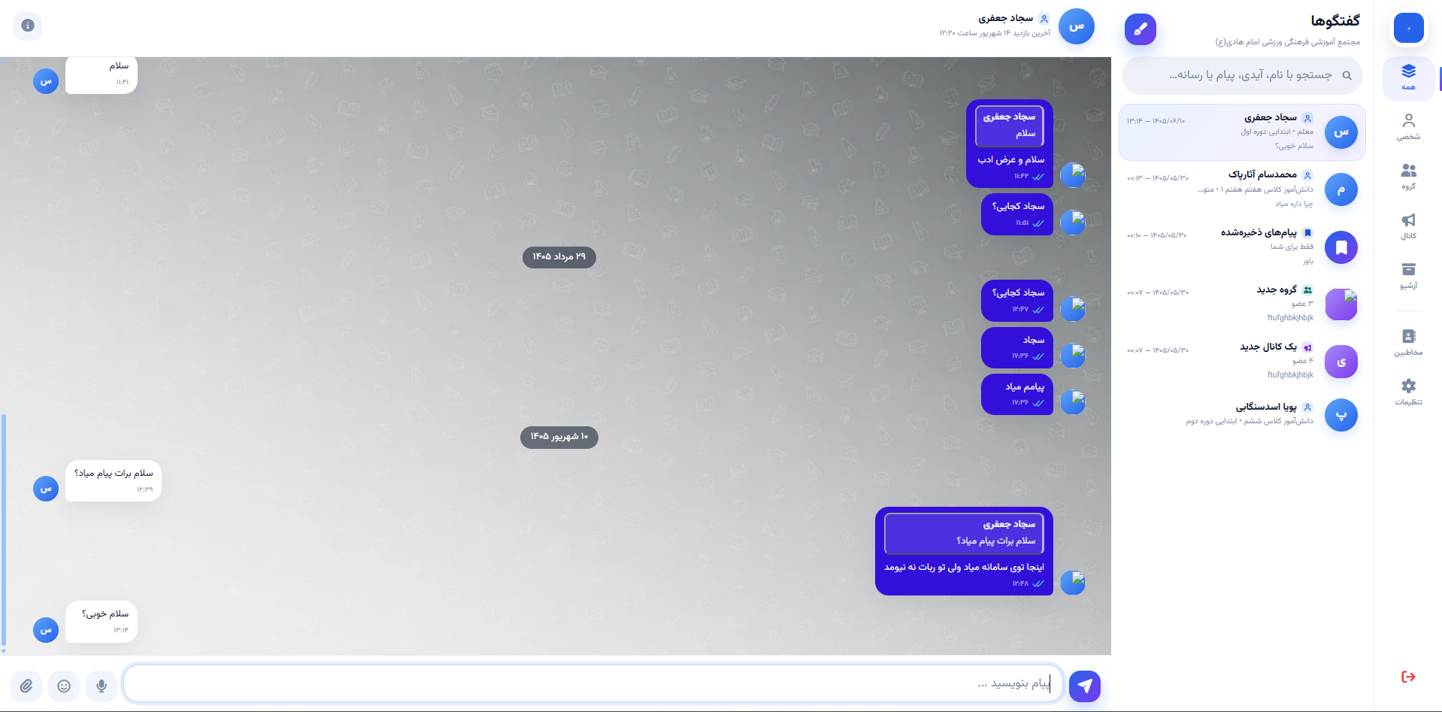This screenshot has width=1442, height=712.
Task: Open the new conversation compose button
Action: (x=1140, y=29)
